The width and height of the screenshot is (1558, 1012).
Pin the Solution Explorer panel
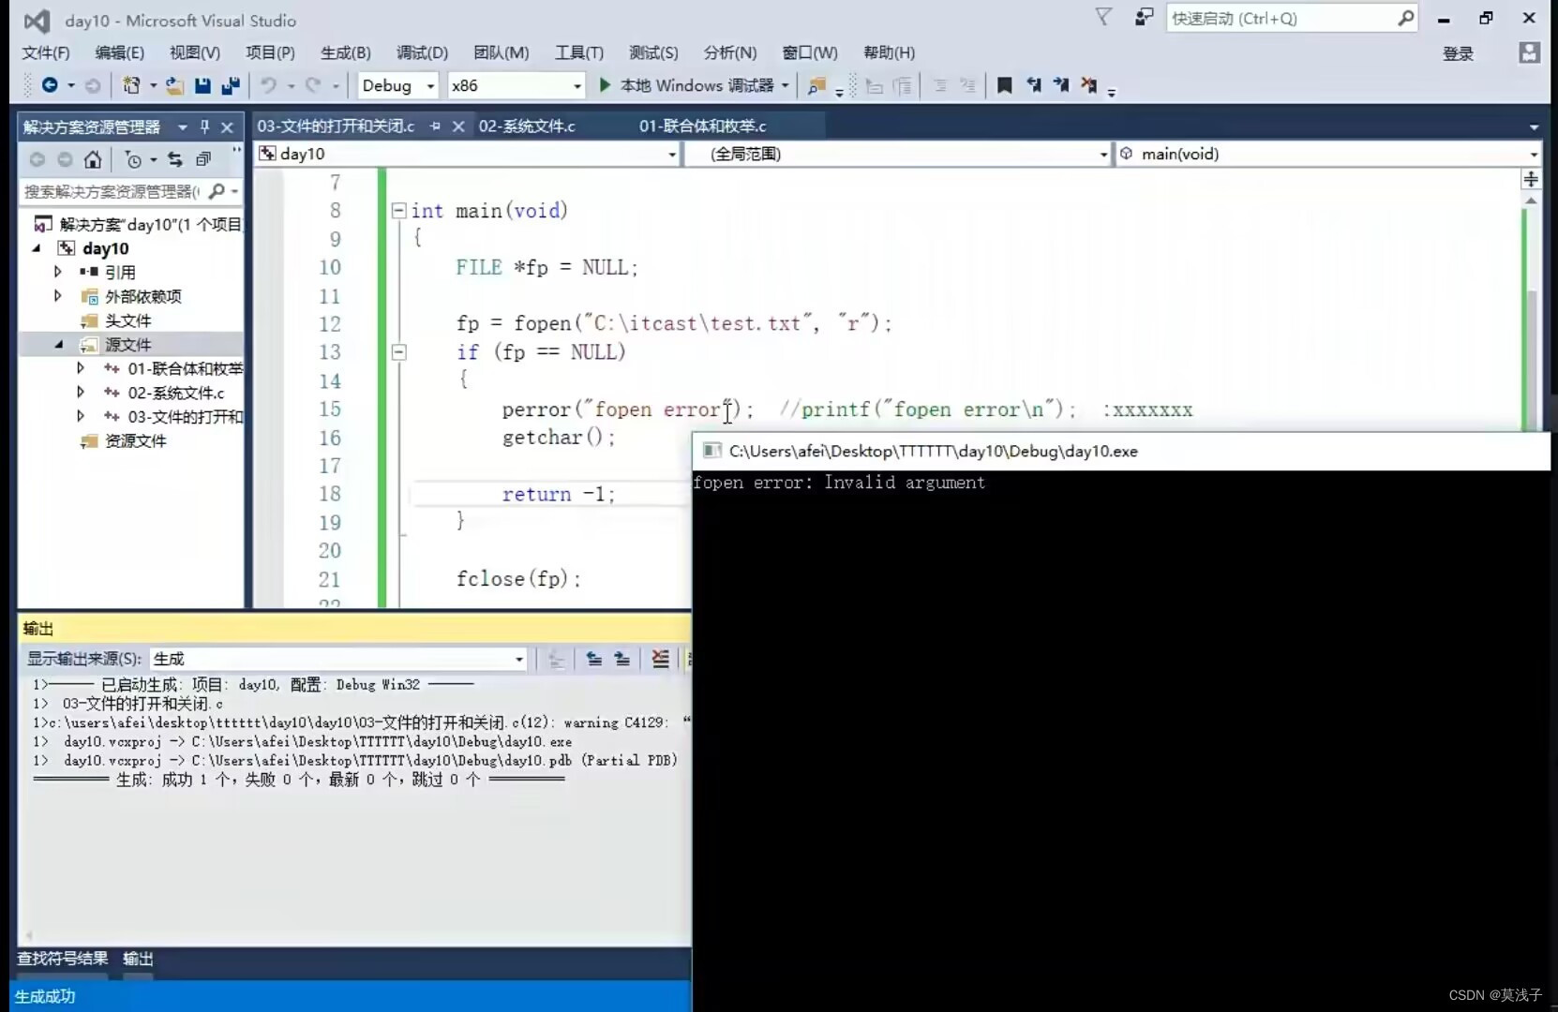pos(204,126)
